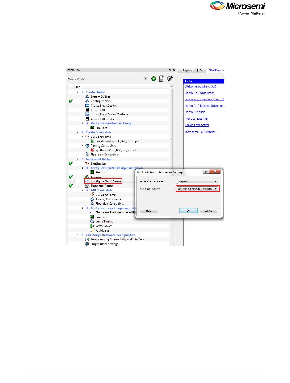Open the Product Tutorials link
This screenshot has width=290, height=383.
coord(196,119)
